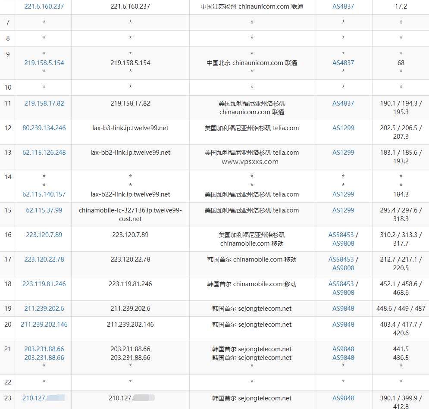Screen dimensions: 429x409
Task: Select latency 190.1 / 194.3 / 195.3
Action: [x=401, y=108]
